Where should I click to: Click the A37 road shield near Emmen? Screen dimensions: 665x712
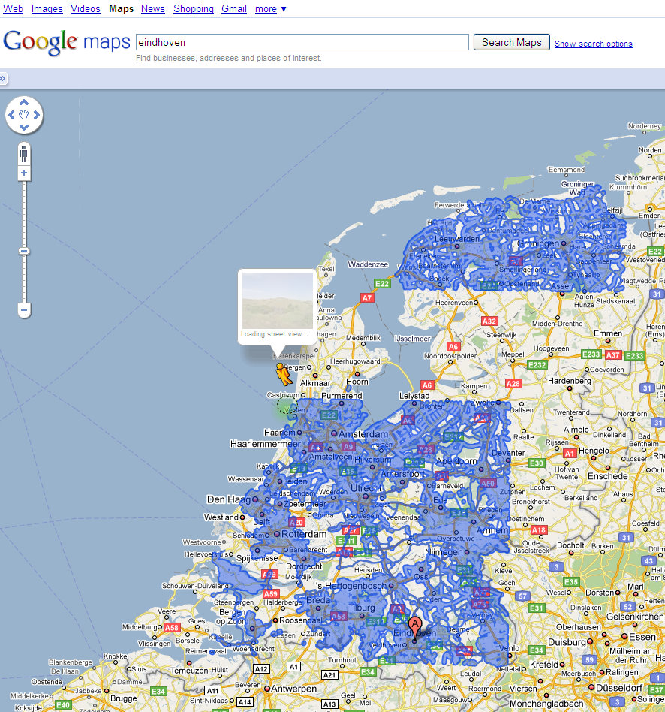[612, 354]
